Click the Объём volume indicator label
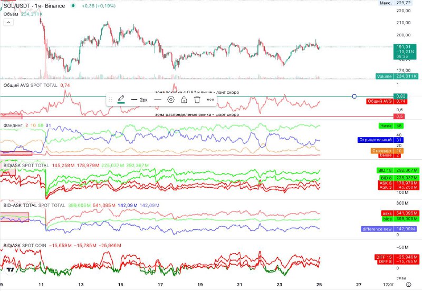The height and width of the screenshot is (291, 422). click(x=11, y=14)
